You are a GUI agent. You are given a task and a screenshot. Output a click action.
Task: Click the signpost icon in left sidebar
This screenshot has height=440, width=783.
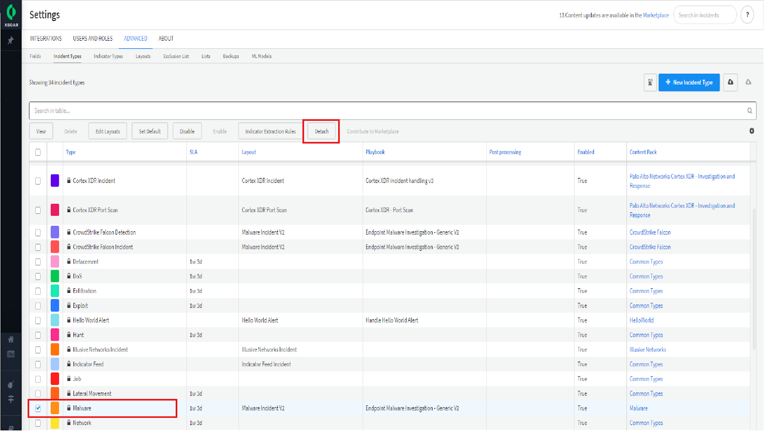click(11, 399)
